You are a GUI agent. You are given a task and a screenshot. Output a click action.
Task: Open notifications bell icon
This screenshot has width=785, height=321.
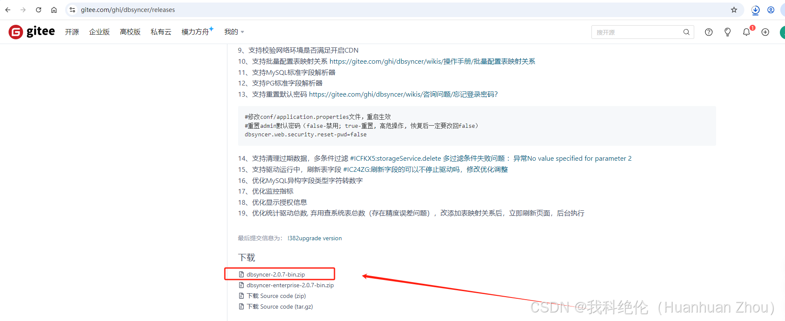(x=746, y=32)
